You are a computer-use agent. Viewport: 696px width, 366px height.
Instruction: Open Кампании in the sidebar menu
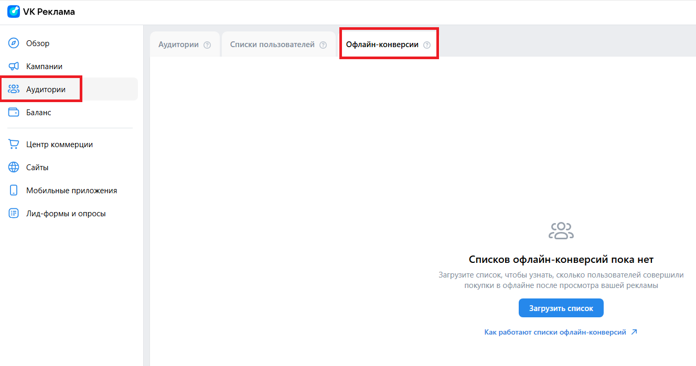(45, 66)
